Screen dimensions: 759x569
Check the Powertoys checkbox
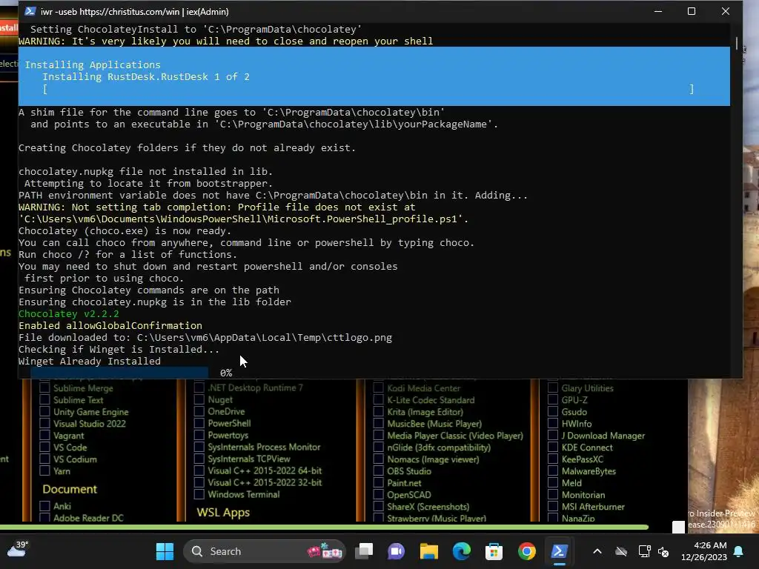pyautogui.click(x=199, y=435)
